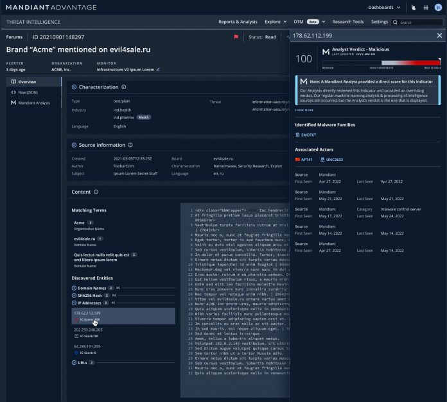Click the Acme matching term
Viewport: 447px width, 402px height.
79,222
